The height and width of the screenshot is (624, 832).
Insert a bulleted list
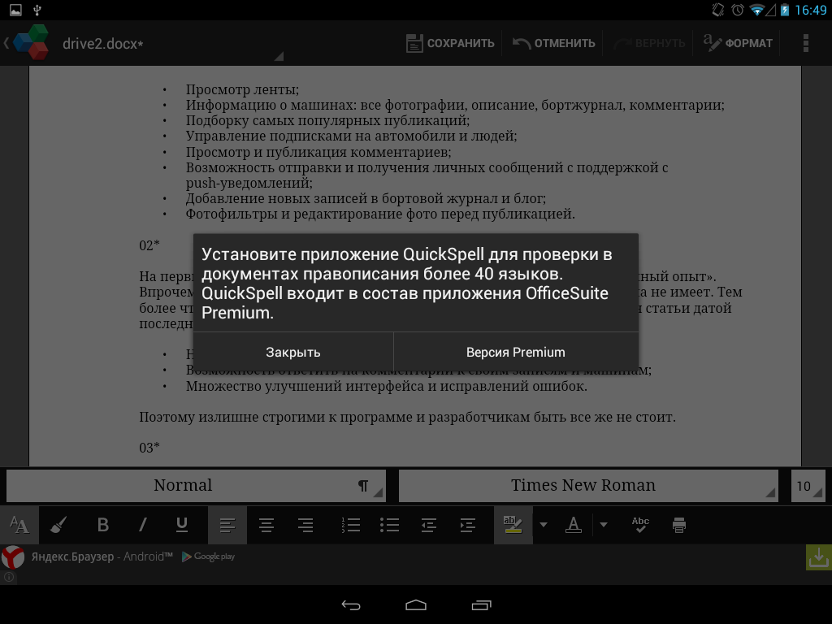389,526
